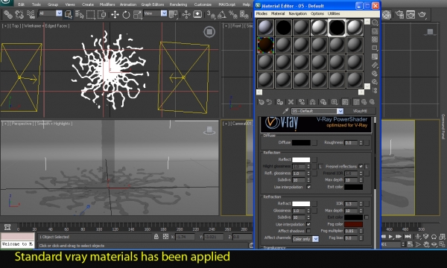The image size is (447, 268).
Task: Open Material Editor Utilities menu
Action: [334, 13]
